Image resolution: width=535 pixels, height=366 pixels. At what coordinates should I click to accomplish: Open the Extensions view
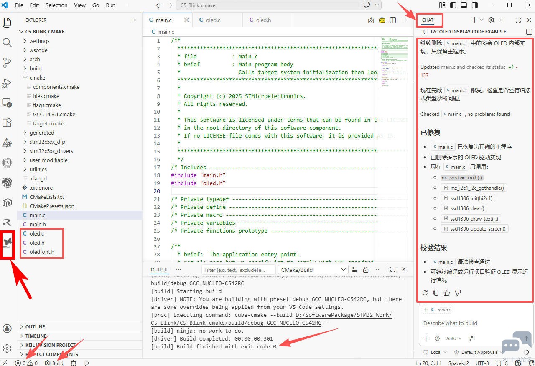7,123
